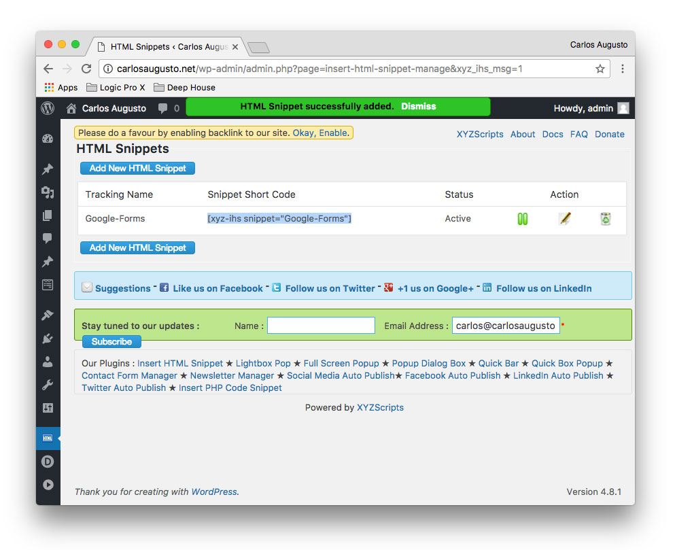This screenshot has width=675, height=550.
Task: Click the Active status cell
Action: 457,218
